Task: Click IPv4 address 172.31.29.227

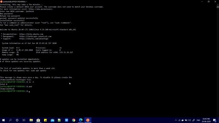Action: 66,52
